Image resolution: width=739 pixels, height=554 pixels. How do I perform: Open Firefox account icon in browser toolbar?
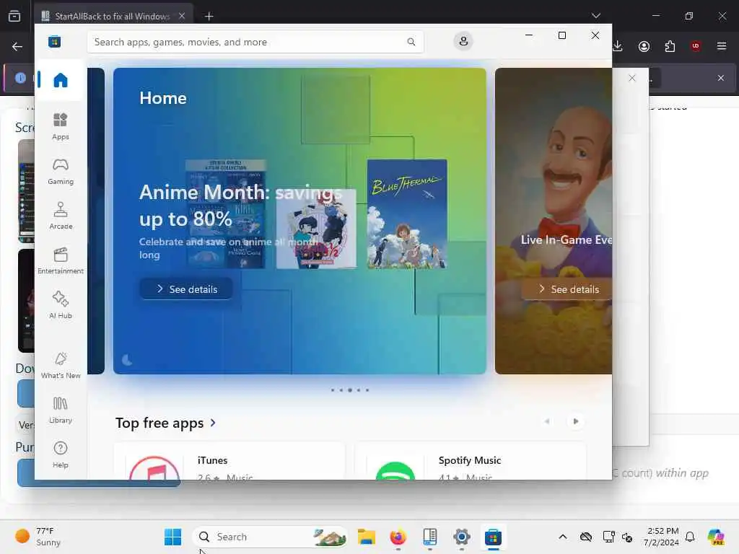644,46
